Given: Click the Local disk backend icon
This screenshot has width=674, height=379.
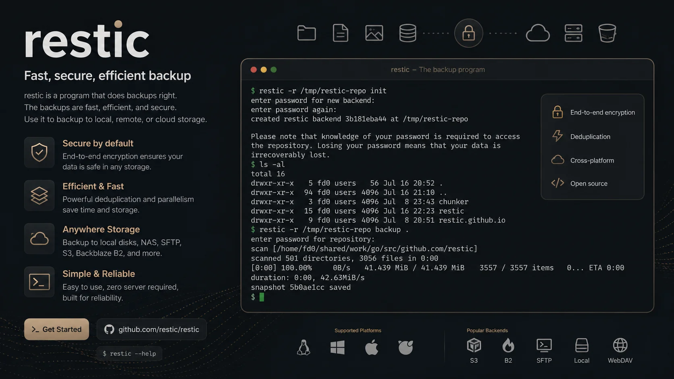Looking at the screenshot, I should point(582,345).
